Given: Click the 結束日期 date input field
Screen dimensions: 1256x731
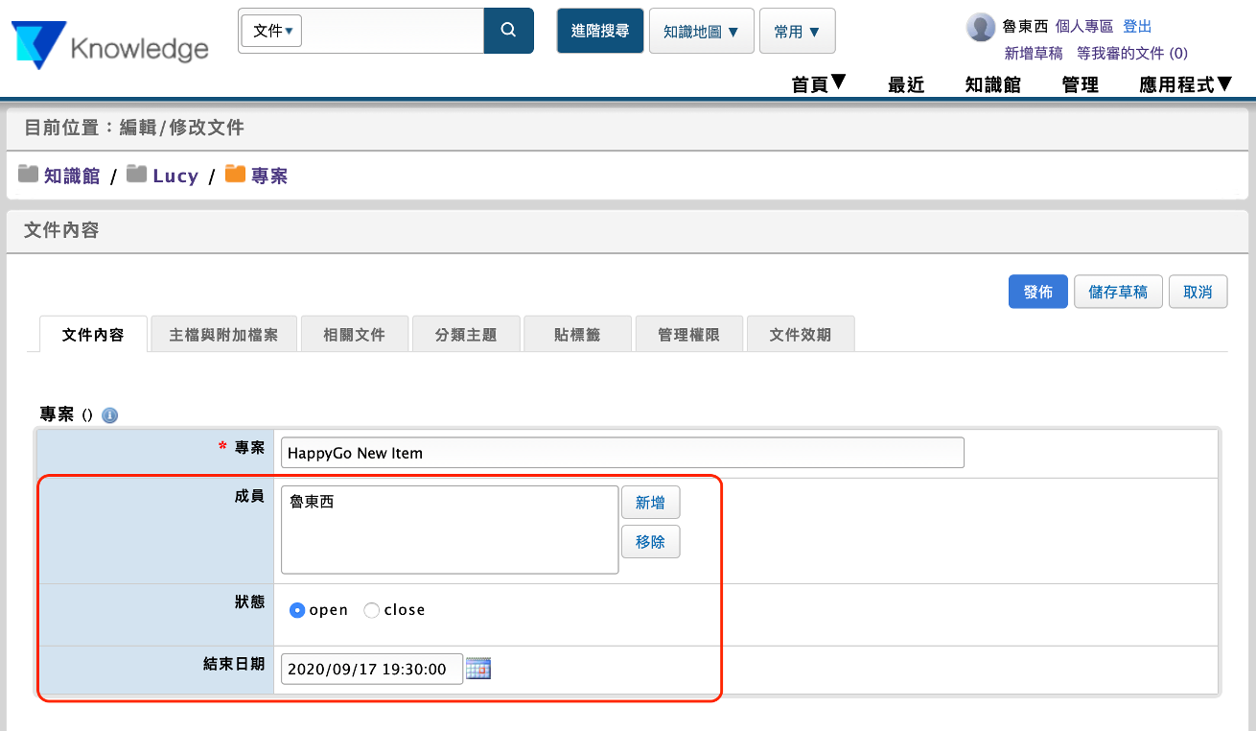Looking at the screenshot, I should click(x=371, y=669).
